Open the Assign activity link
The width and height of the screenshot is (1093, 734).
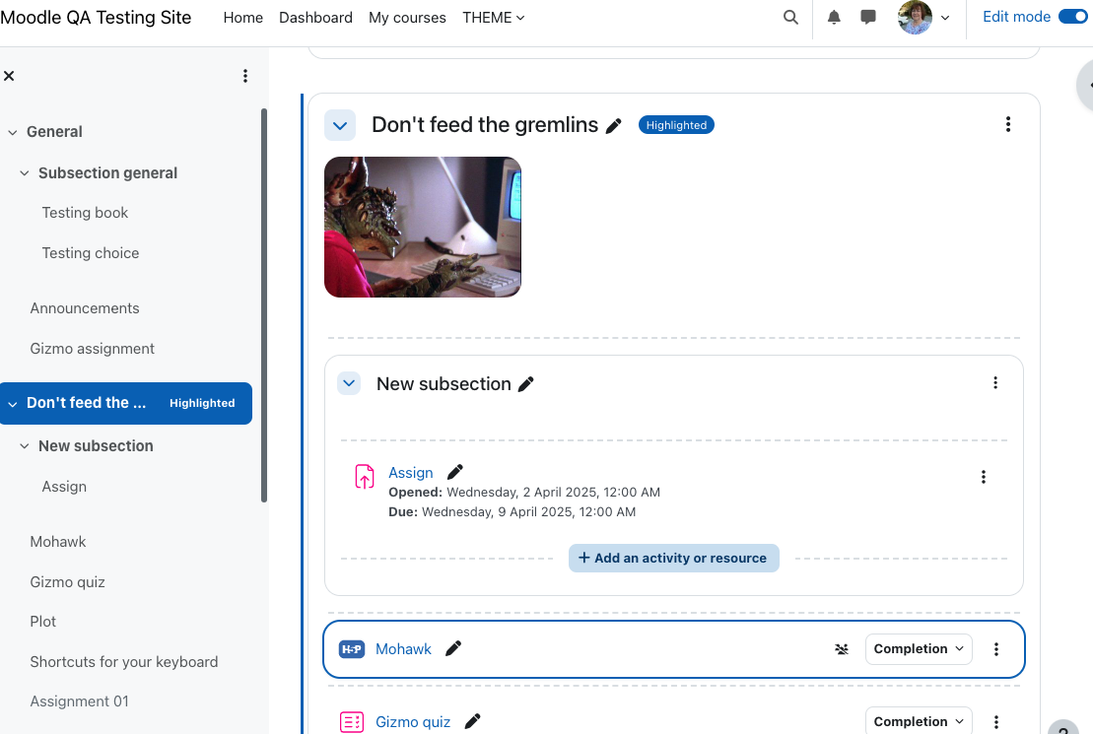[411, 473]
